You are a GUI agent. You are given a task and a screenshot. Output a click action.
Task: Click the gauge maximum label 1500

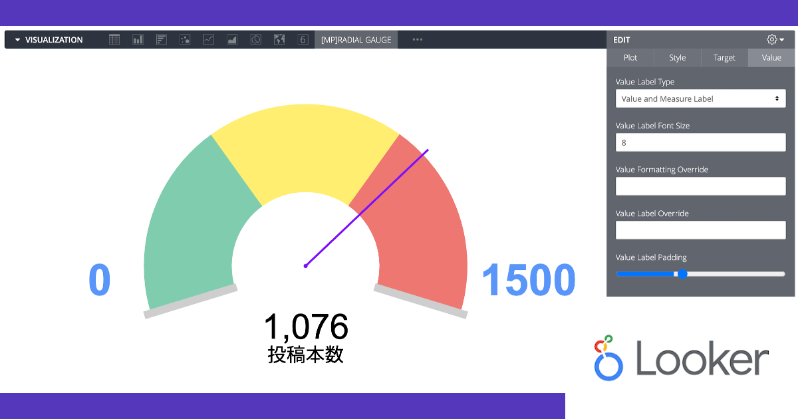point(528,280)
